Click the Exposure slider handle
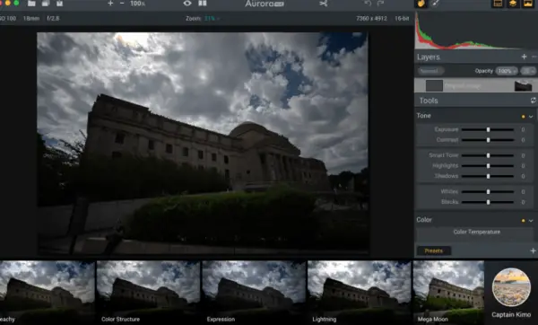Image resolution: width=538 pixels, height=325 pixels. 489,129
